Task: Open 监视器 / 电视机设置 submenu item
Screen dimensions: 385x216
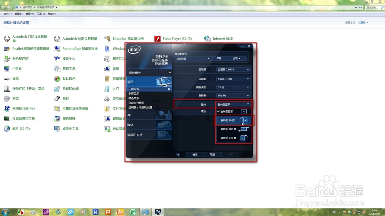Action: tap(140, 107)
